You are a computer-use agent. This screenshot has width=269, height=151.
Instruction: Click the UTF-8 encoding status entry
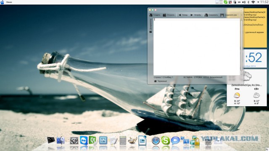[206, 77]
